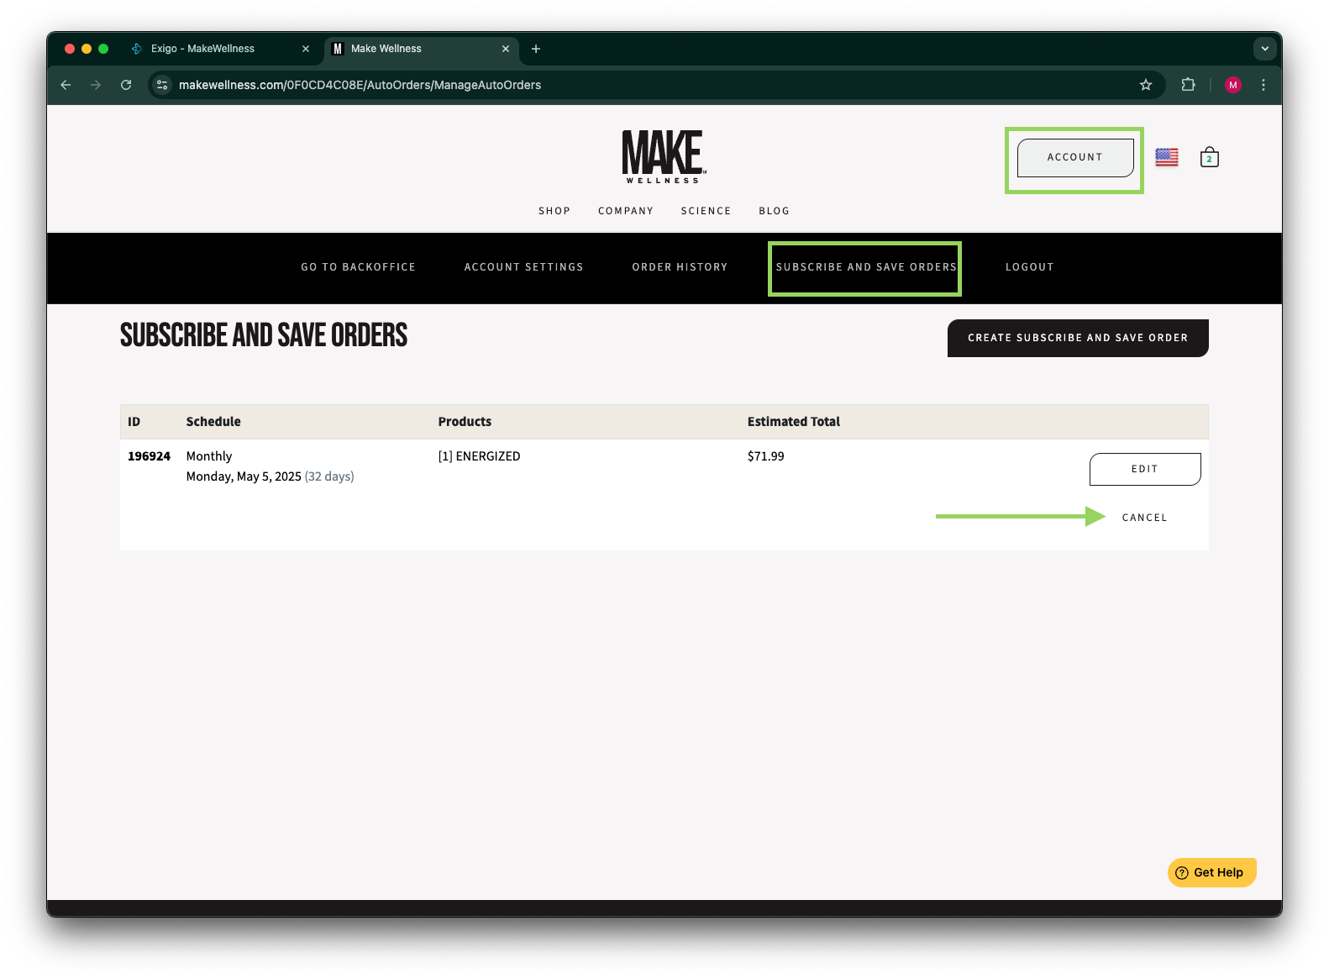Edit order 196924
Image resolution: width=1329 pixels, height=979 pixels.
[x=1145, y=469]
